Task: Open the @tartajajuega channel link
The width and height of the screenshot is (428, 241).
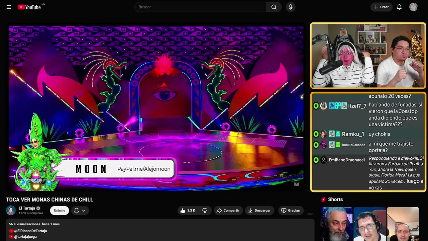Action: point(25,237)
